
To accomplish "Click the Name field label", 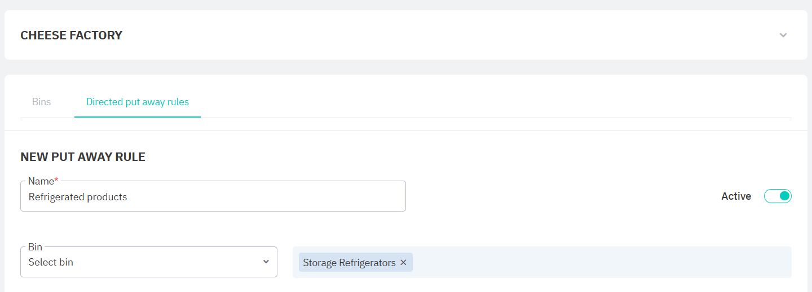I will point(41,181).
